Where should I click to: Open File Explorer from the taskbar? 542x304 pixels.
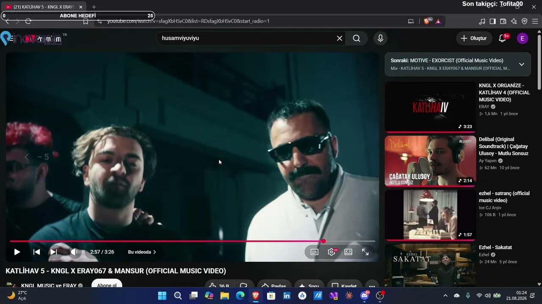tap(224, 296)
